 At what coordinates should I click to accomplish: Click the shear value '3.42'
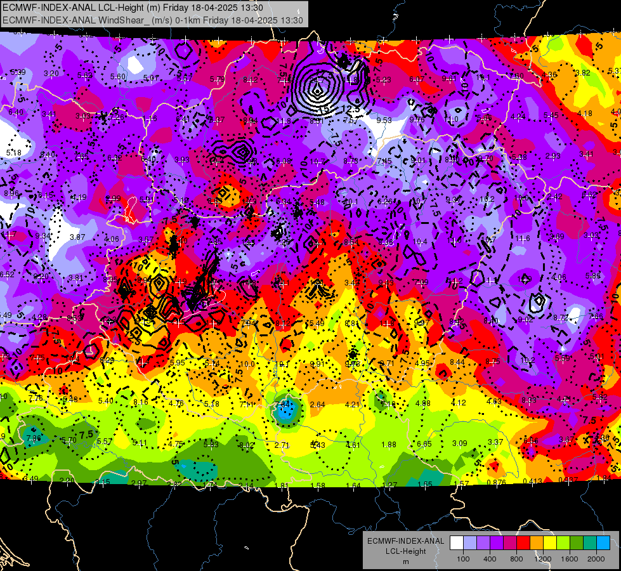pyautogui.click(x=352, y=282)
